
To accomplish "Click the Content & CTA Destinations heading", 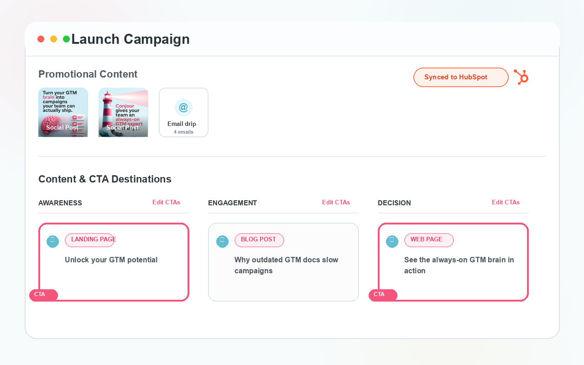I will click(x=105, y=179).
